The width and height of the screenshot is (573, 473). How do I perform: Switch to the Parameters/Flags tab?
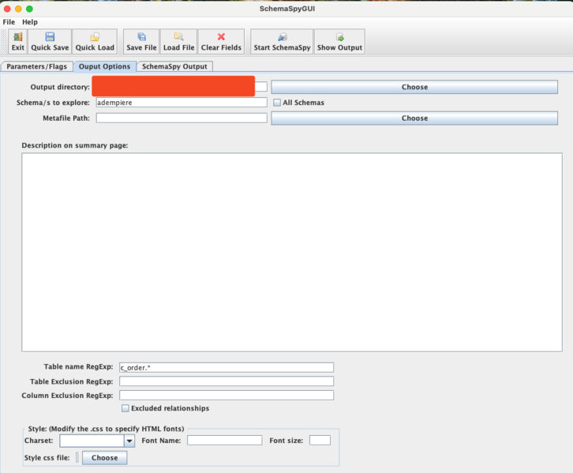point(37,66)
